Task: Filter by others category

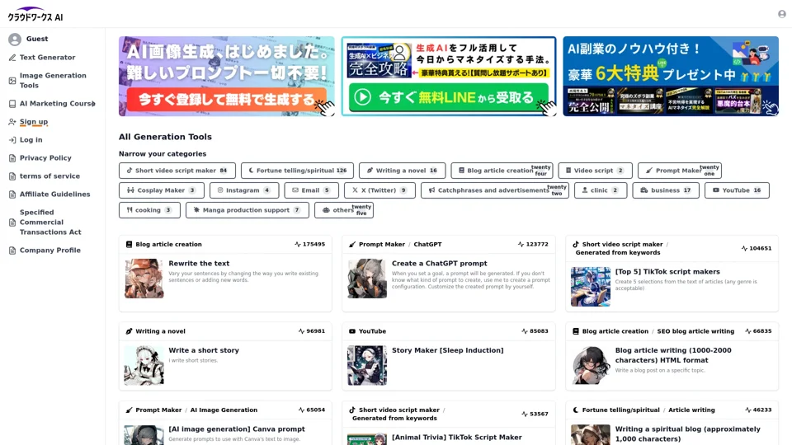Action: [344, 210]
